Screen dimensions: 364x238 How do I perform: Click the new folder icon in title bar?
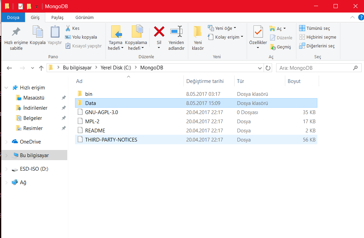point(29,6)
